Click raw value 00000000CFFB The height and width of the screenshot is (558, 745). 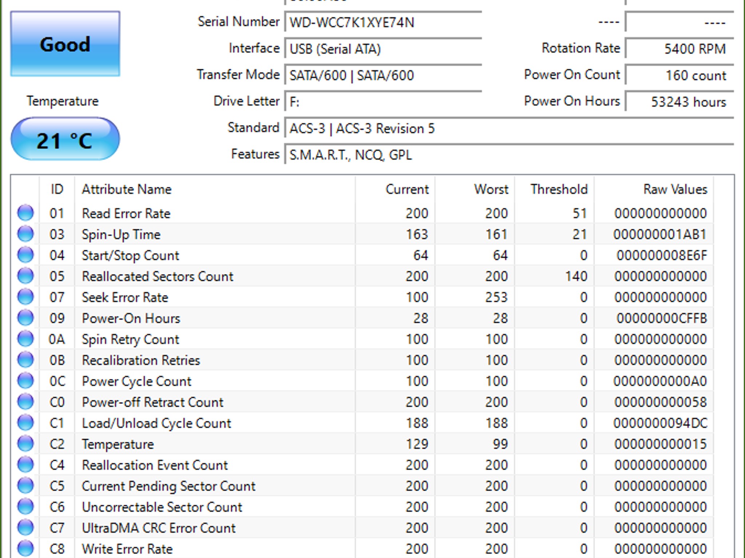point(661,318)
